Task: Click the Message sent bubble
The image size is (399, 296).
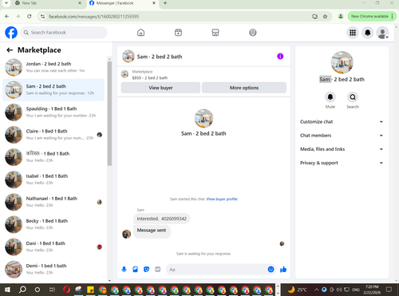Action: (x=152, y=231)
